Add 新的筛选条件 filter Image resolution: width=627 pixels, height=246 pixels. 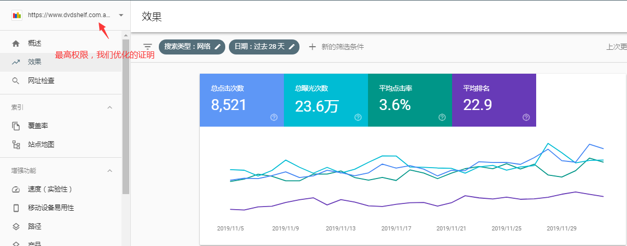[343, 47]
